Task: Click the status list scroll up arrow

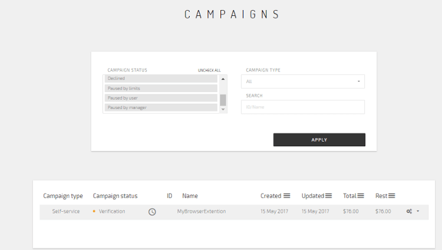Action: (x=223, y=79)
